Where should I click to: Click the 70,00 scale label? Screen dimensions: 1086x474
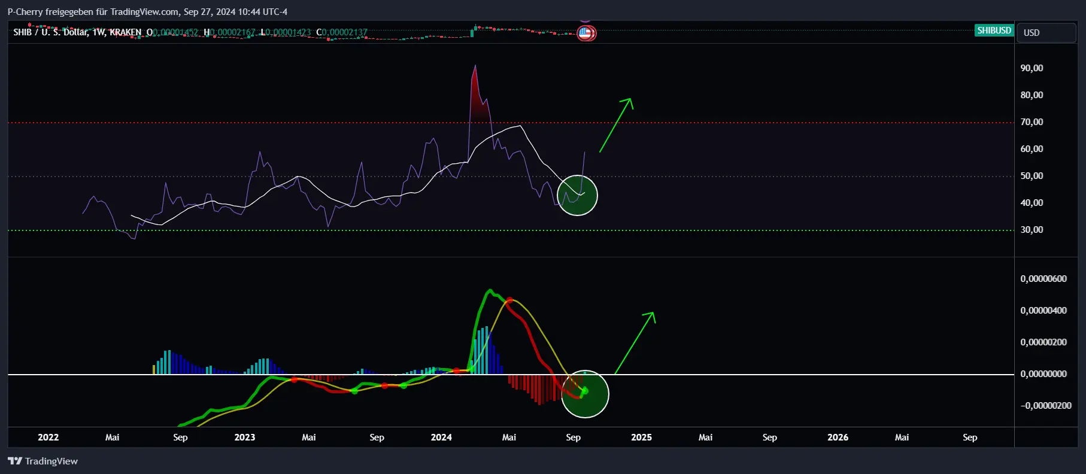coord(1032,122)
